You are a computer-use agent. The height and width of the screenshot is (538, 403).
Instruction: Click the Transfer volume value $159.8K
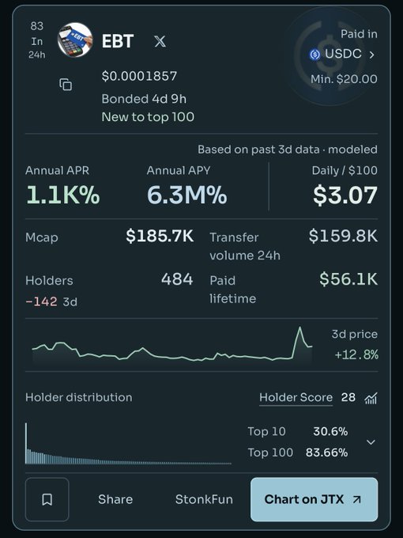(343, 236)
